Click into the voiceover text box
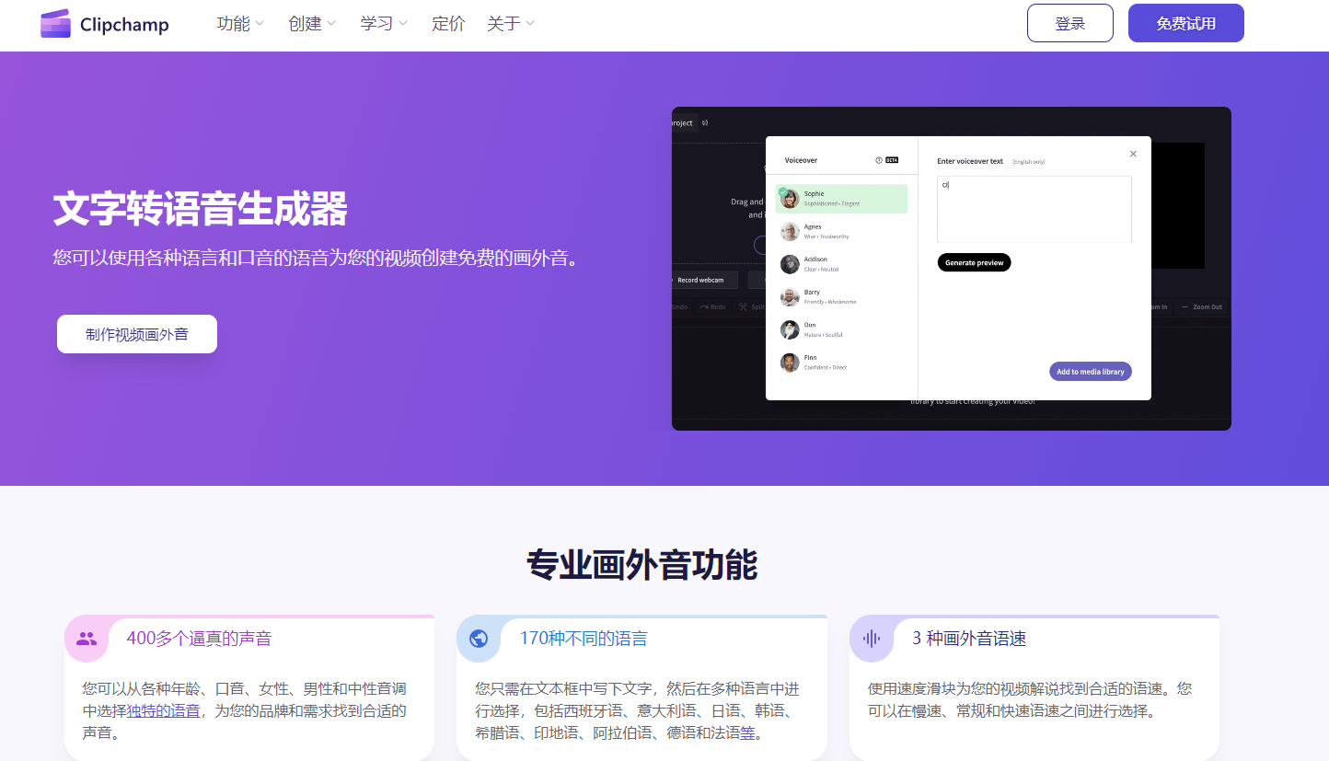Screen dimensions: 1329x761 [1034, 210]
